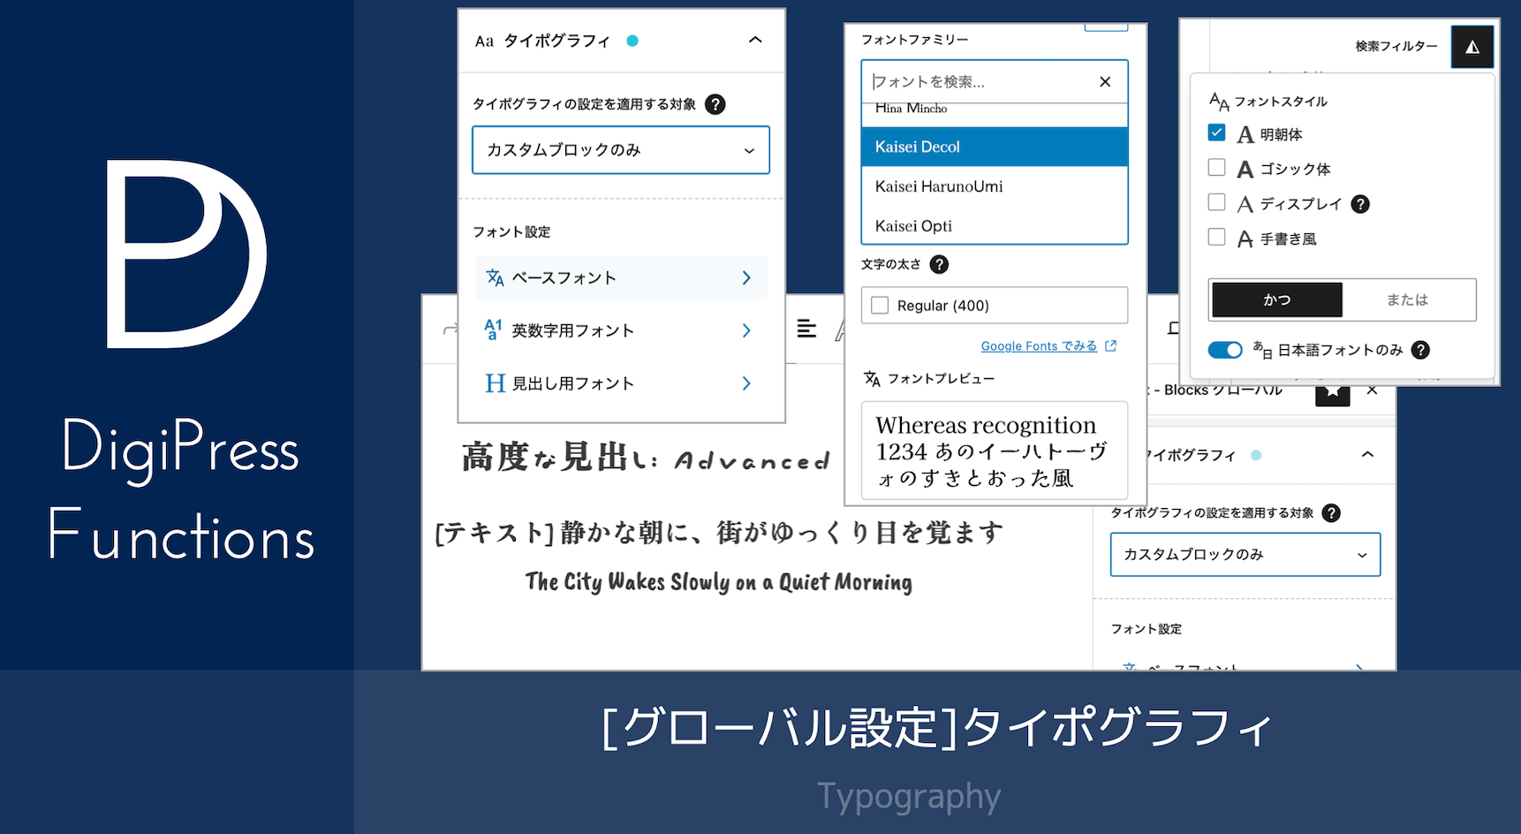The height and width of the screenshot is (834, 1521).
Task: Clear the font search with the X icon
Action: (x=1105, y=81)
